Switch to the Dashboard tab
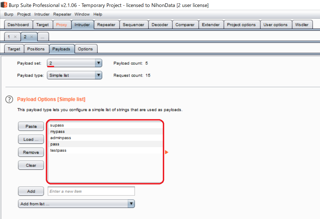 (18, 25)
